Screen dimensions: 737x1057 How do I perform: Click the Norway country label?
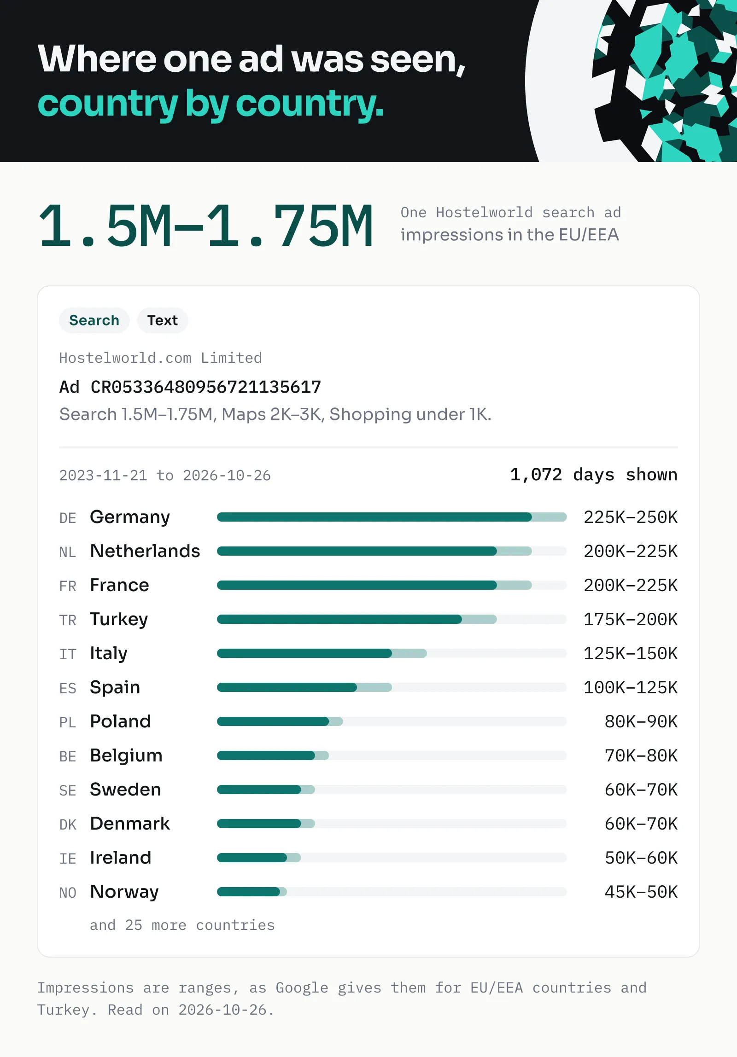[x=124, y=892]
